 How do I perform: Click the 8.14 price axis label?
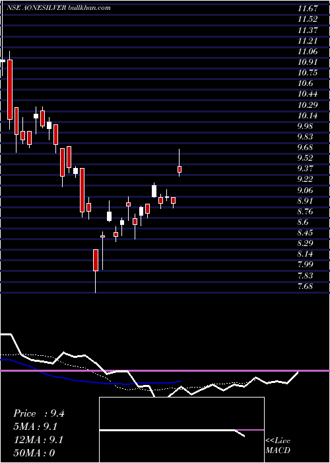tap(306, 254)
